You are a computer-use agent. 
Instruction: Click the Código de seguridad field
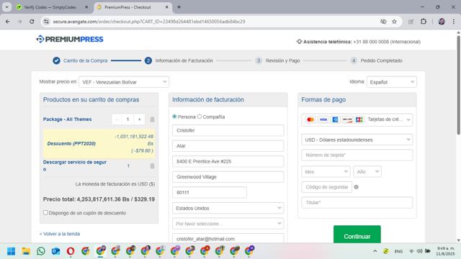pos(326,187)
